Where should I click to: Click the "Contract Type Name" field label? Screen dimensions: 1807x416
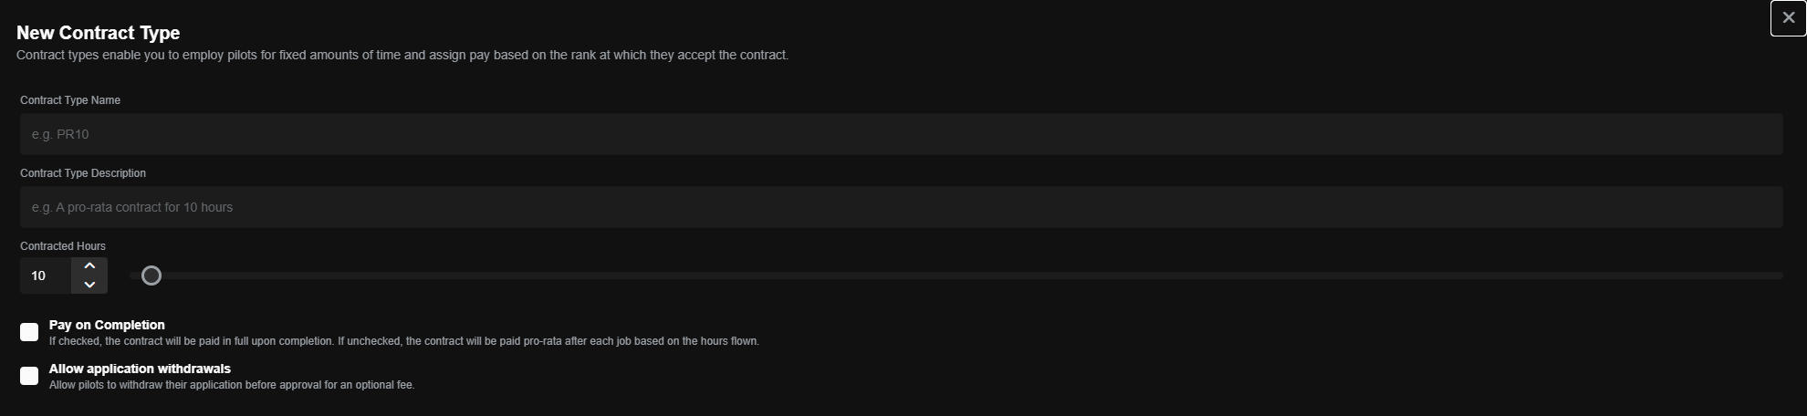(70, 100)
